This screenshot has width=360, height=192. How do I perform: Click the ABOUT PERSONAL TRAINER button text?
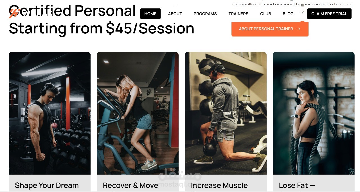click(266, 29)
